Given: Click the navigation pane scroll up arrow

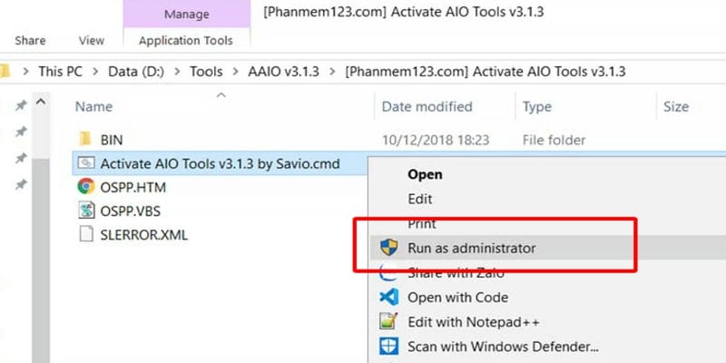Looking at the screenshot, I should pos(41,105).
